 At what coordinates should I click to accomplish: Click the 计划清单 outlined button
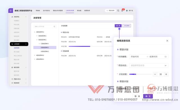coord(127,26)
